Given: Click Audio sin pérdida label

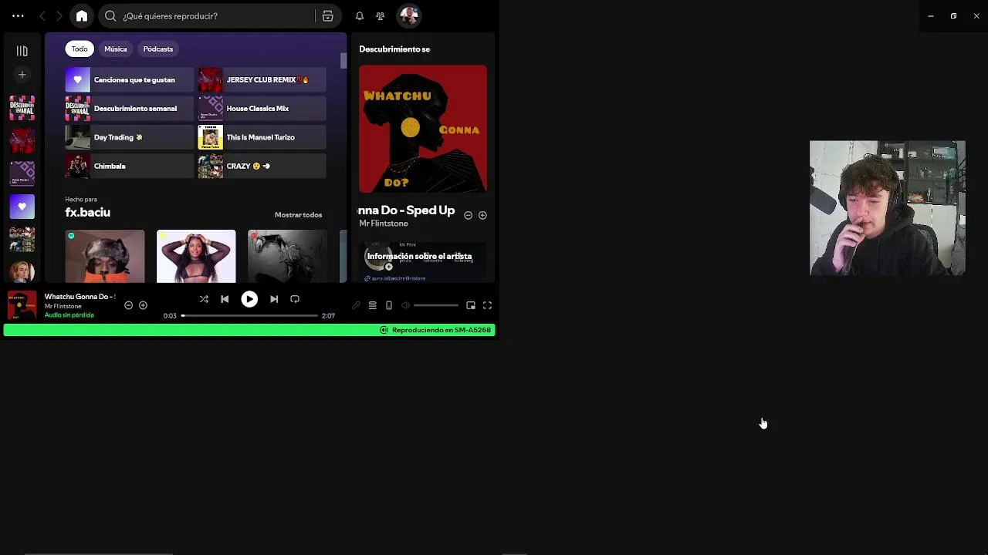Looking at the screenshot, I should pyautogui.click(x=69, y=315).
